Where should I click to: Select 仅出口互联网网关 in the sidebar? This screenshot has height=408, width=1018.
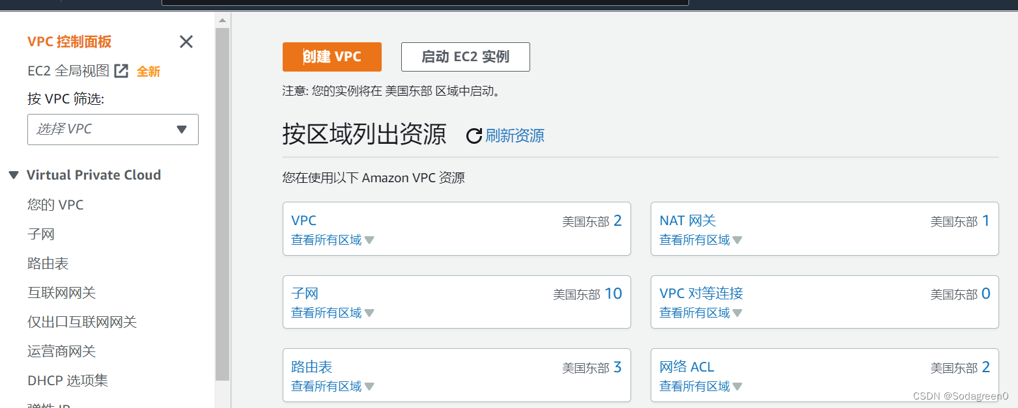[82, 322]
